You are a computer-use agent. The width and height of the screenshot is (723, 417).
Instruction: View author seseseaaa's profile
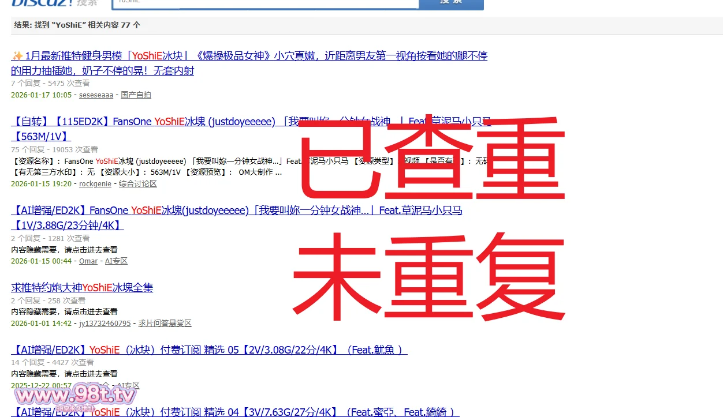(x=96, y=95)
